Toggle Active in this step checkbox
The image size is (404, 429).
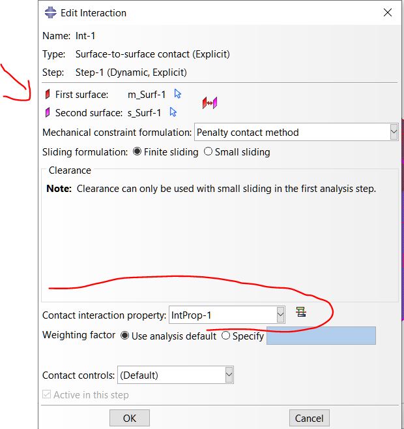47,394
